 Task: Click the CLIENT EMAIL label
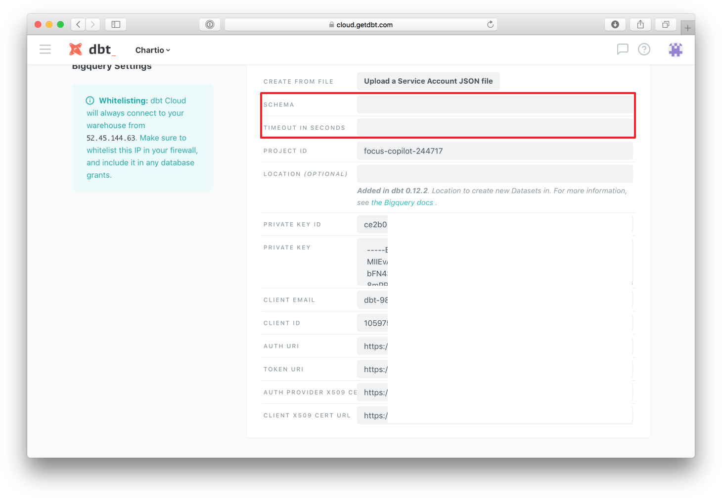coord(289,300)
